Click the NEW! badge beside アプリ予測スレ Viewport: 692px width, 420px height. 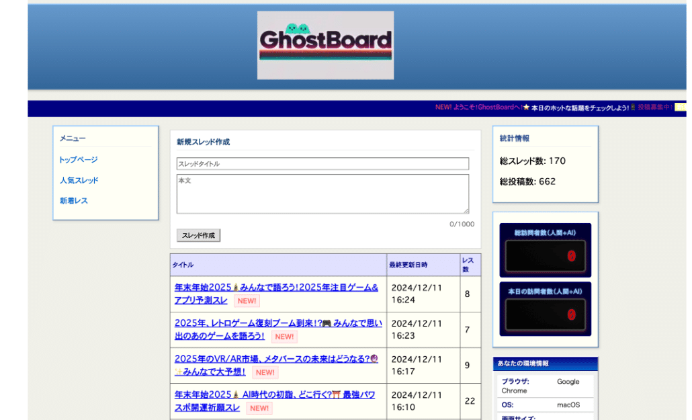coord(247,300)
